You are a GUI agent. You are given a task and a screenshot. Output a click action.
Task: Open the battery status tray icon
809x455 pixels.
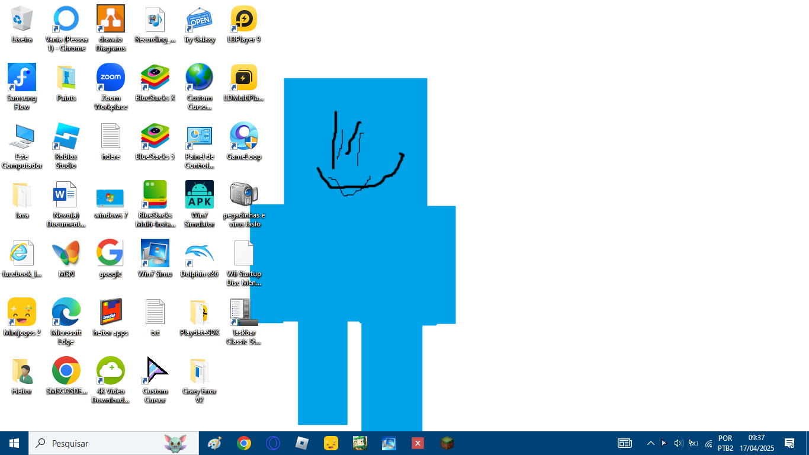(x=693, y=443)
